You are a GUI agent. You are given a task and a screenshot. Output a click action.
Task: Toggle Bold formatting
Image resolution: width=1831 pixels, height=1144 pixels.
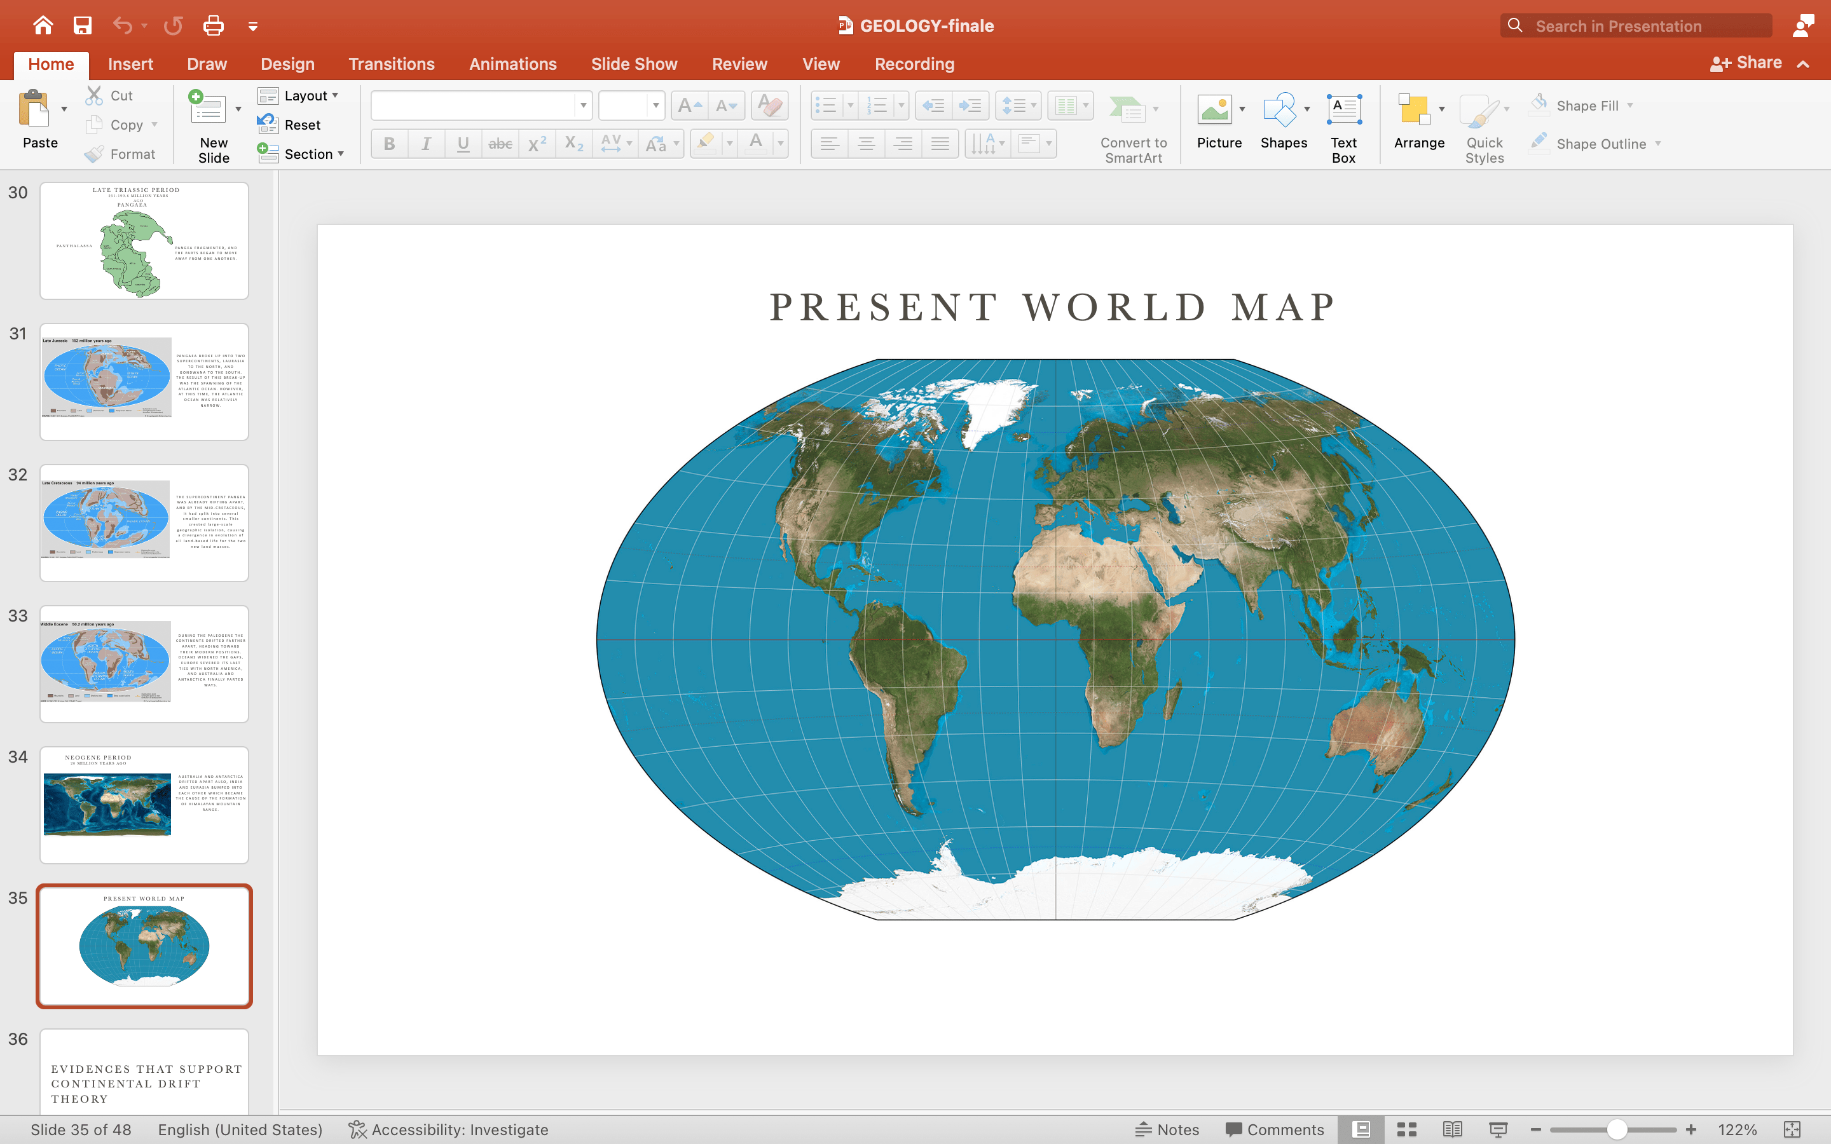pyautogui.click(x=389, y=144)
